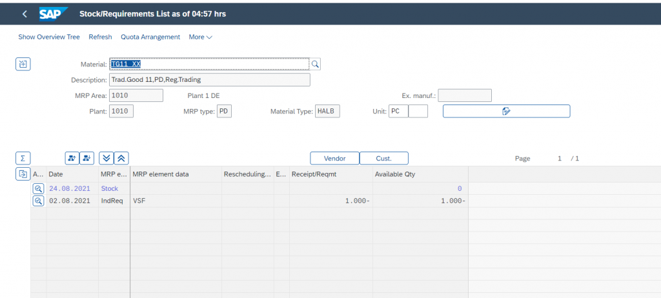Click the wide edit pencil button

coord(506,112)
